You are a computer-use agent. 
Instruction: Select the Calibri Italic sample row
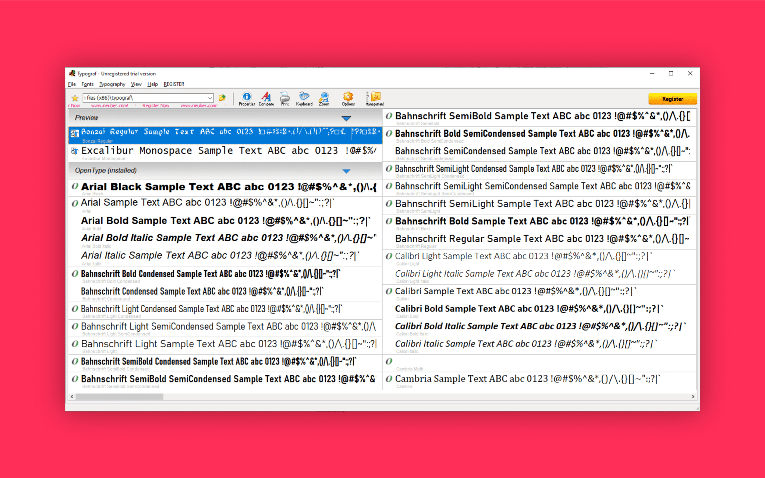(539, 345)
